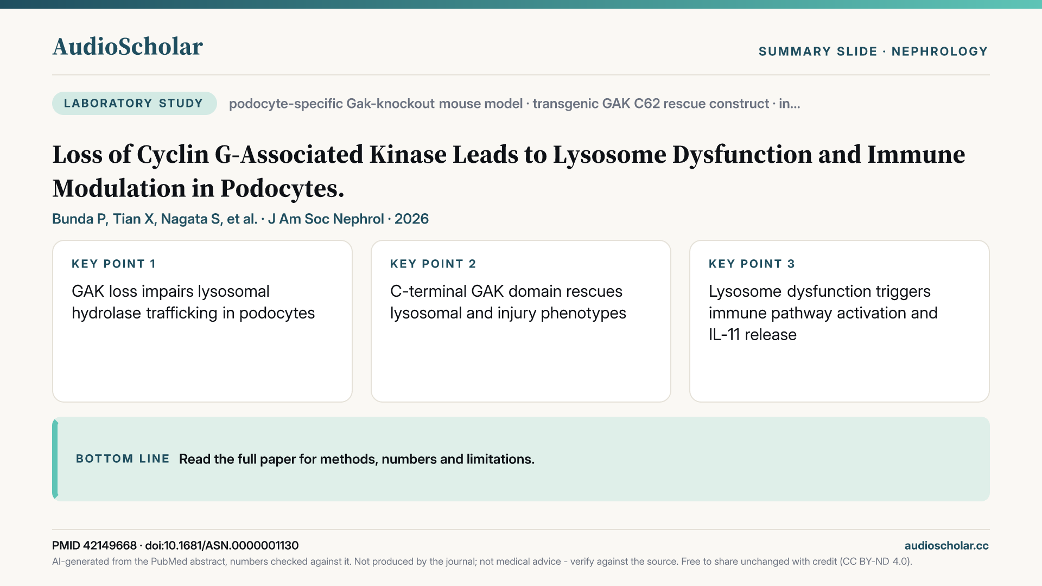Open the audioscholar.cc link
1042x586 pixels.
(x=946, y=546)
